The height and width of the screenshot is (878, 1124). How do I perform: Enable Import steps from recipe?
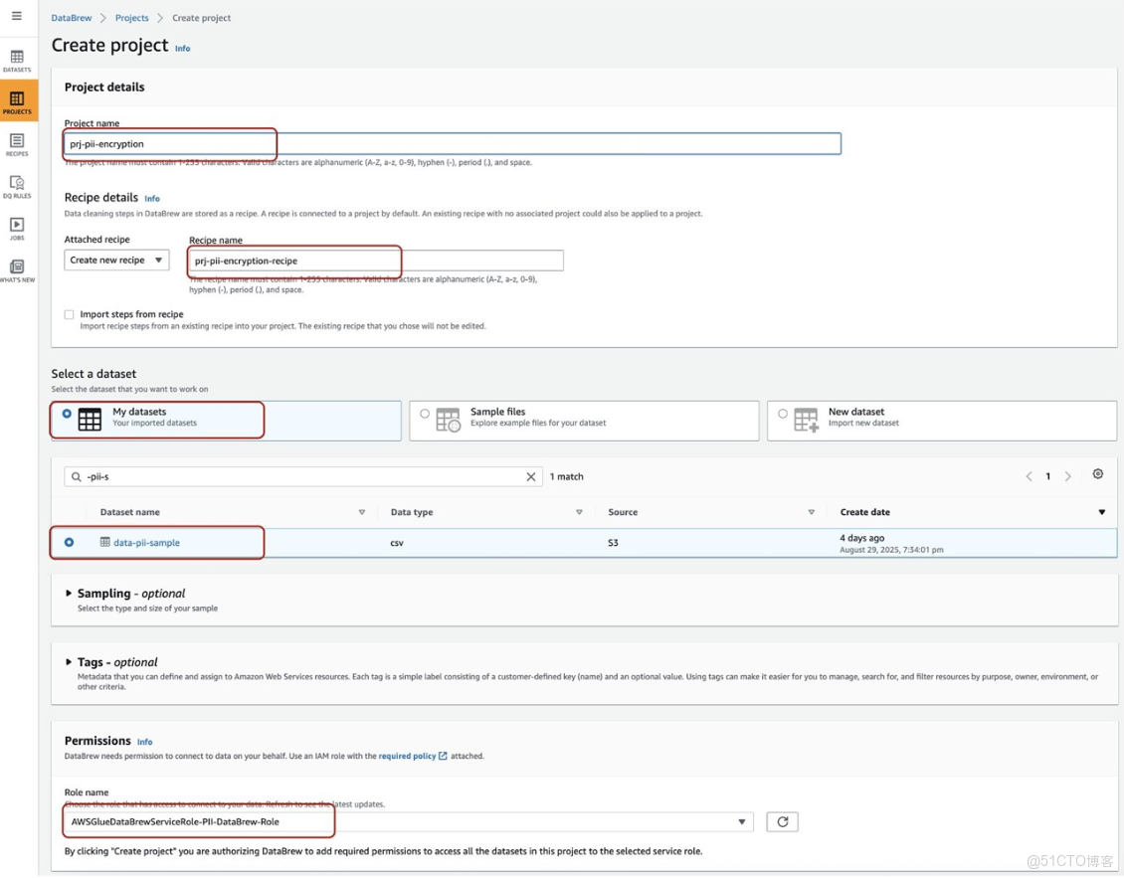click(x=69, y=313)
